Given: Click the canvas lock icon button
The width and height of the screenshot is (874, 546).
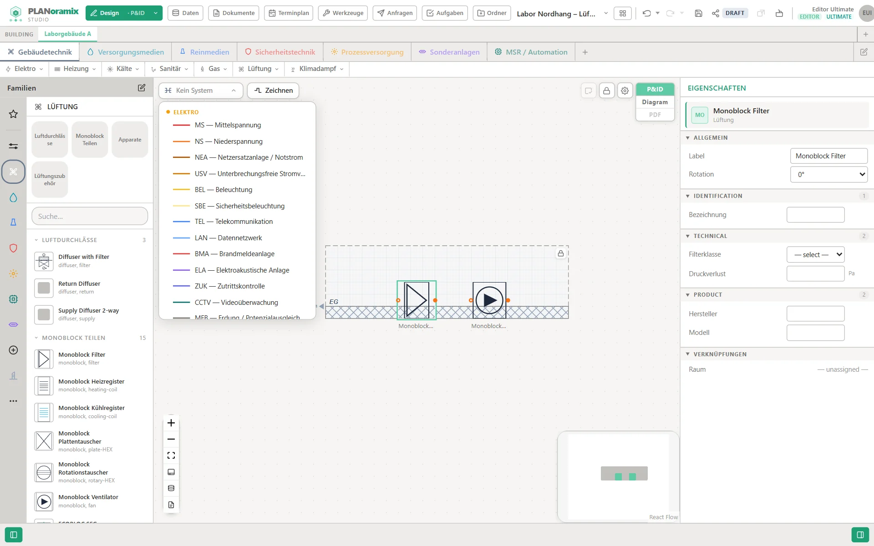Looking at the screenshot, I should click(x=606, y=91).
